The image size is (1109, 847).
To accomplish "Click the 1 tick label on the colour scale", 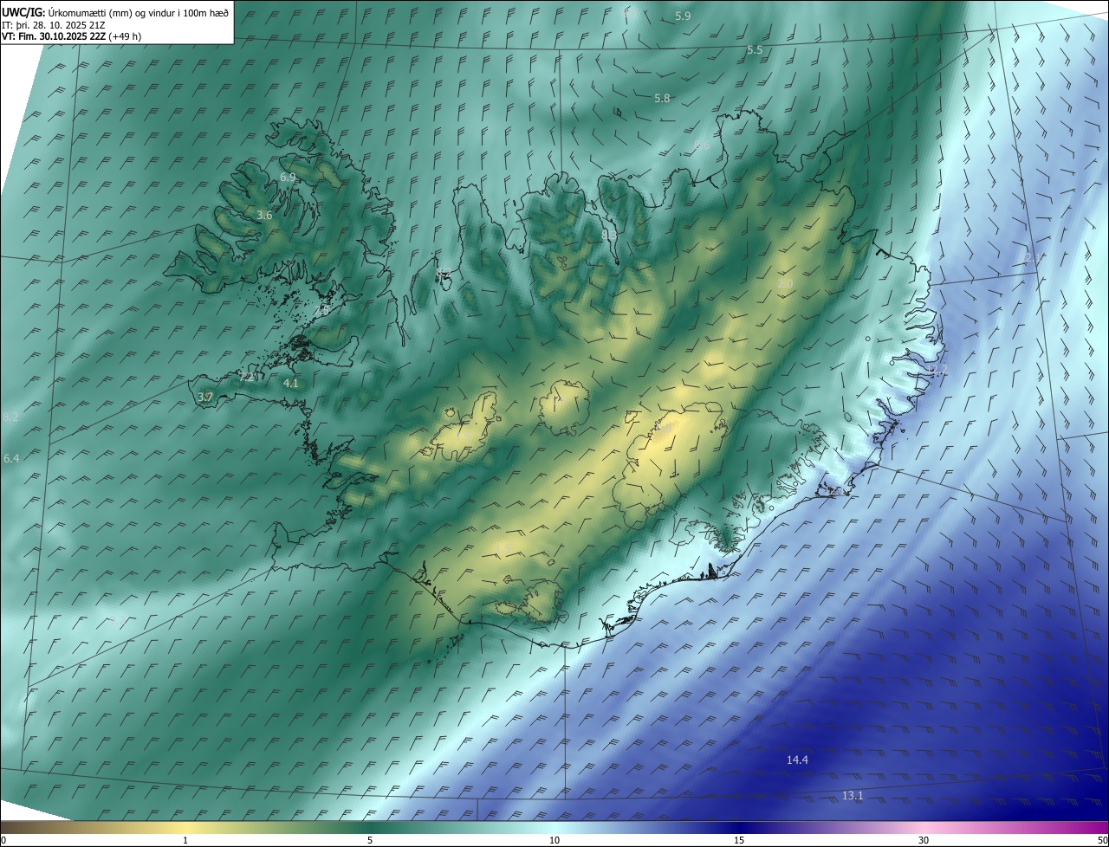I will click(185, 840).
